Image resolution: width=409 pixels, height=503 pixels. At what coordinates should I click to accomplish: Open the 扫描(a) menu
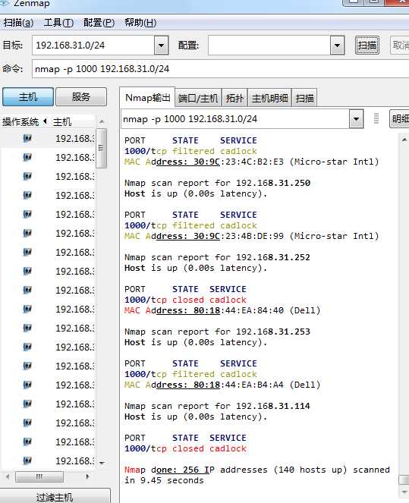[18, 23]
